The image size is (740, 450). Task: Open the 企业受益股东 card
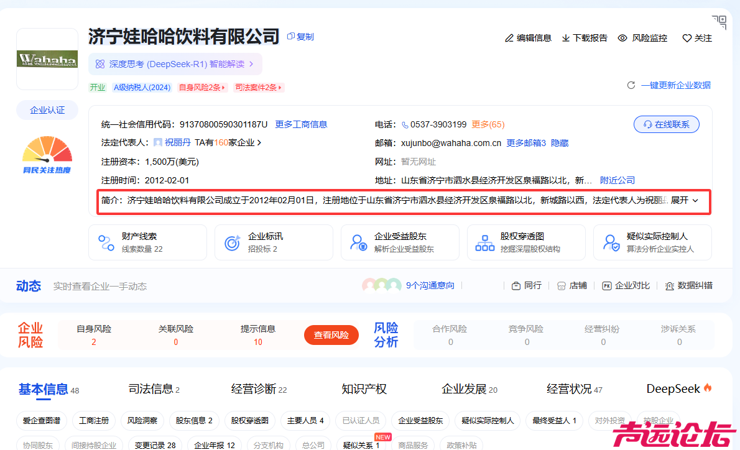(400, 242)
